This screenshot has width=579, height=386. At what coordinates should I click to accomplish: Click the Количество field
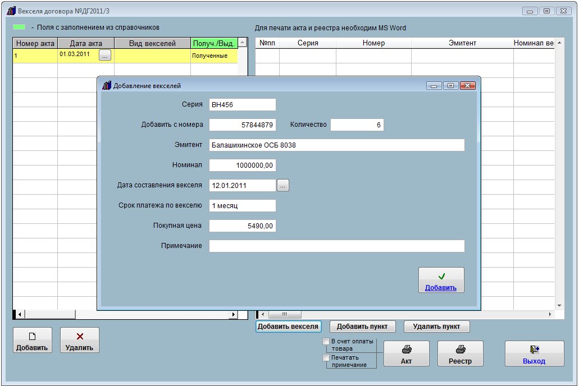[x=357, y=125]
